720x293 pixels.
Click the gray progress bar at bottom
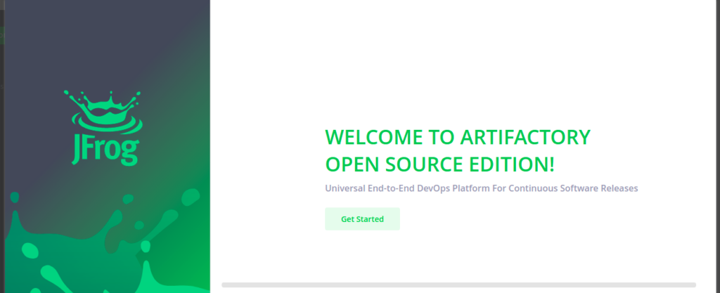tap(458, 285)
